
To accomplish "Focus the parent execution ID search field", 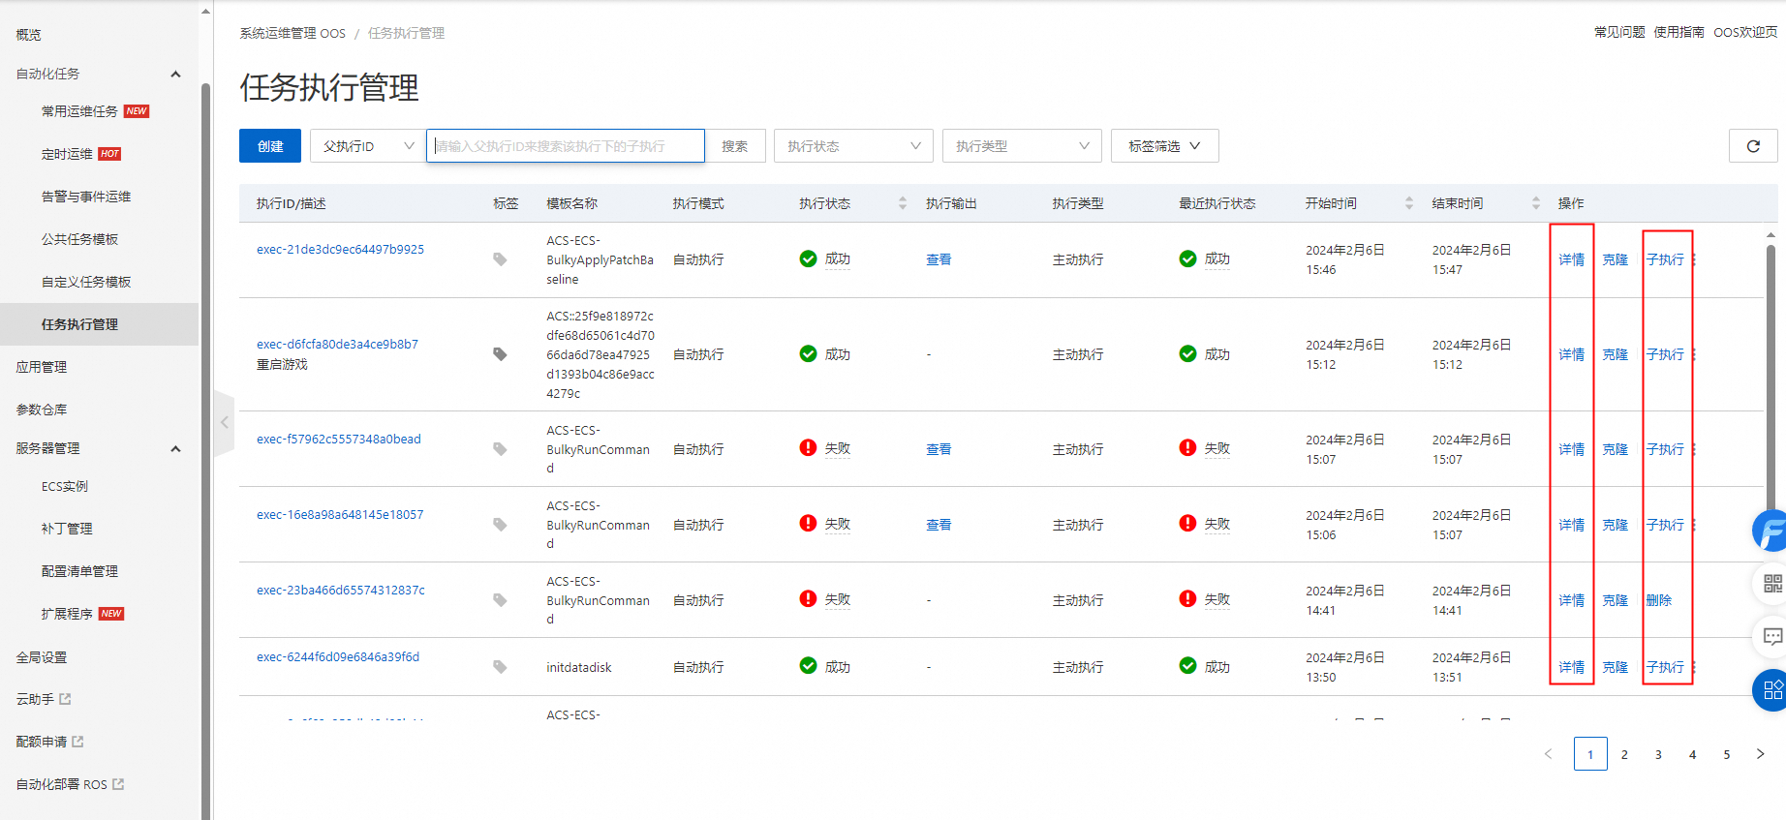I will (x=566, y=146).
